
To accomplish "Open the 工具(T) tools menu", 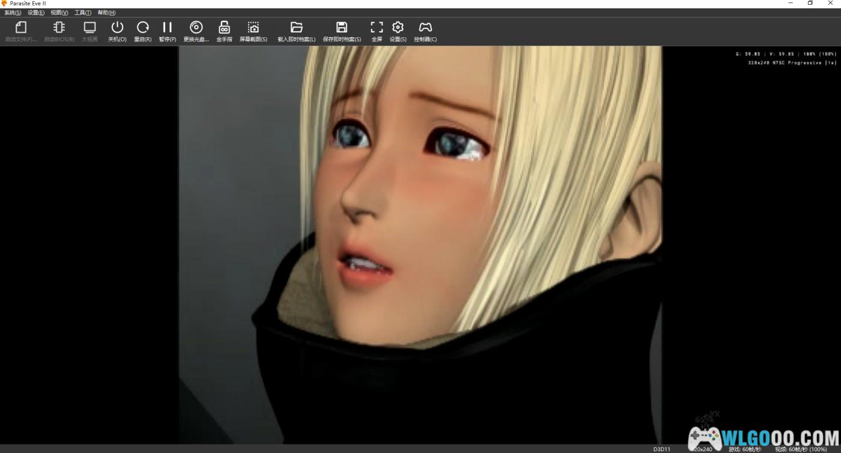I will pos(83,13).
